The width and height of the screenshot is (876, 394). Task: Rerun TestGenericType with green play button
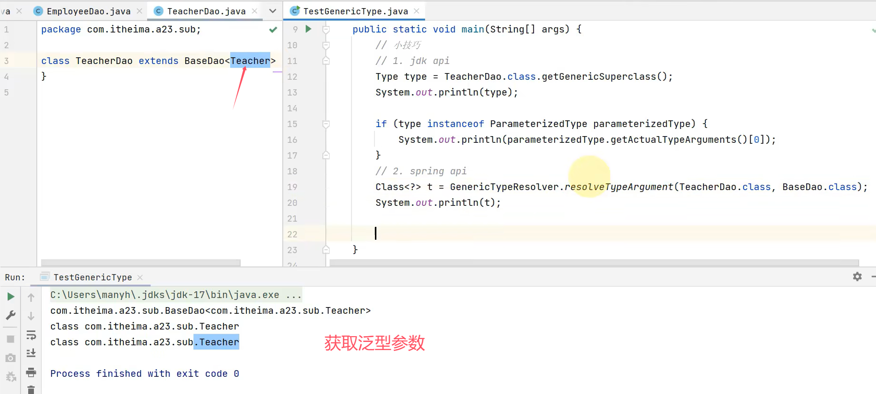pos(11,297)
